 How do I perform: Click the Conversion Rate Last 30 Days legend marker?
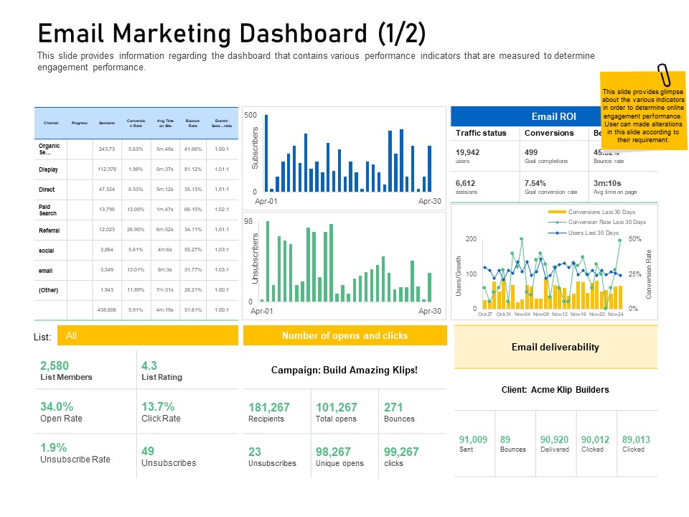click(x=557, y=222)
